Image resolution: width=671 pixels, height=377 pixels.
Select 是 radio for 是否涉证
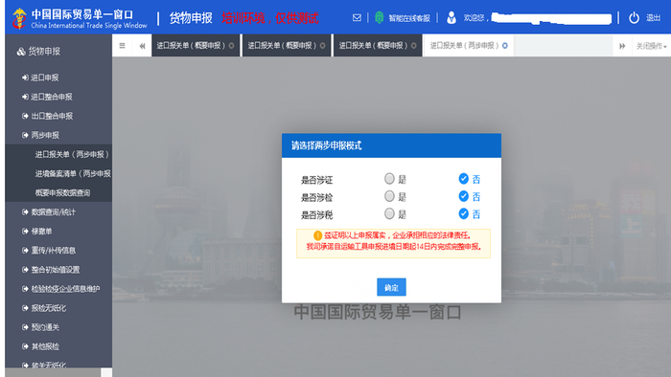click(389, 179)
